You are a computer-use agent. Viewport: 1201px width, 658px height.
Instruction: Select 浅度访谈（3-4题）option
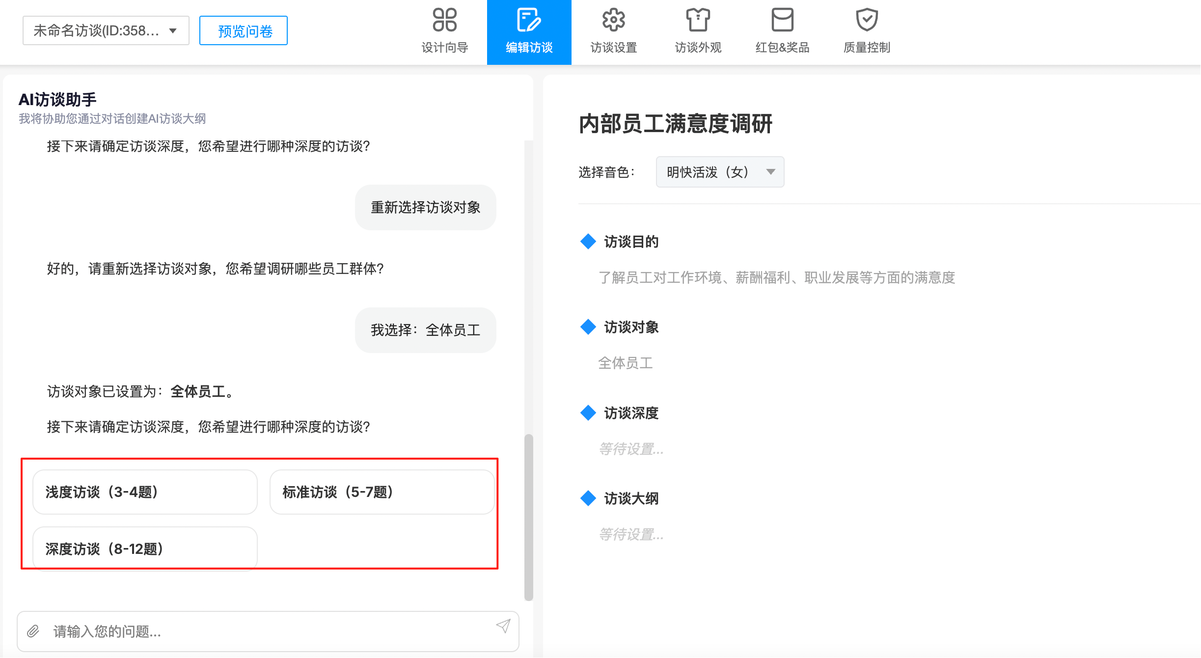coord(144,492)
